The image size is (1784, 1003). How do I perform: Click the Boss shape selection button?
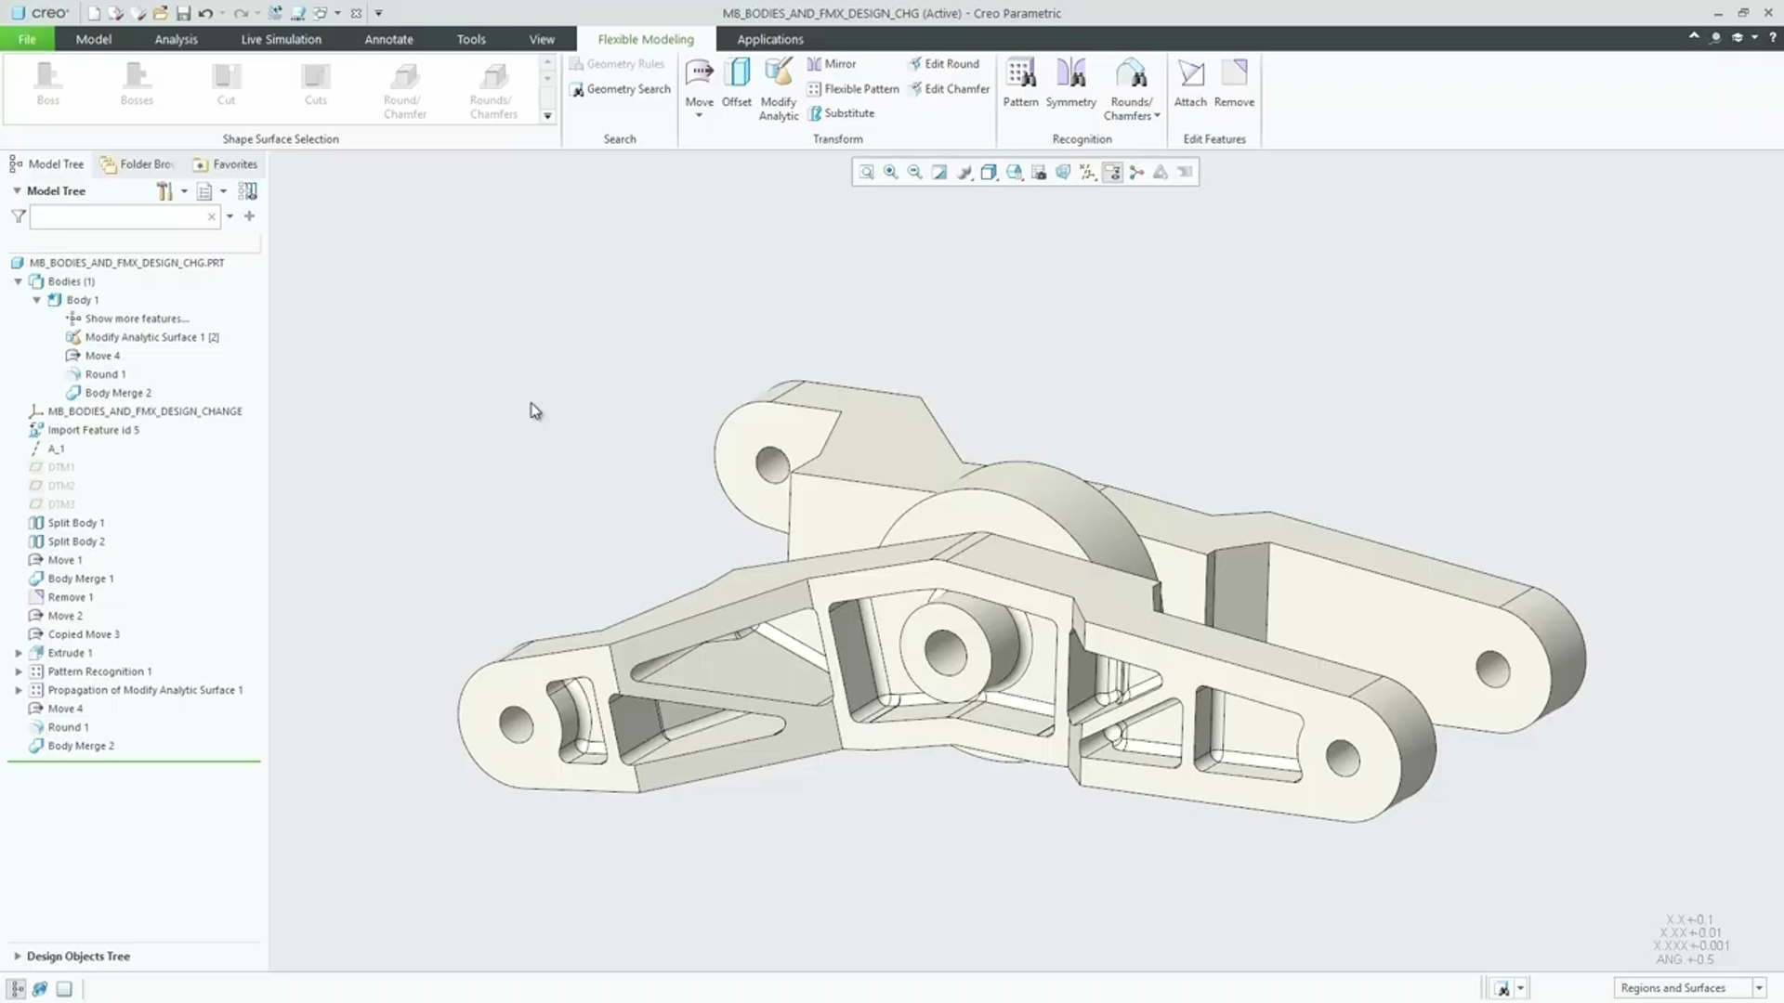point(47,84)
